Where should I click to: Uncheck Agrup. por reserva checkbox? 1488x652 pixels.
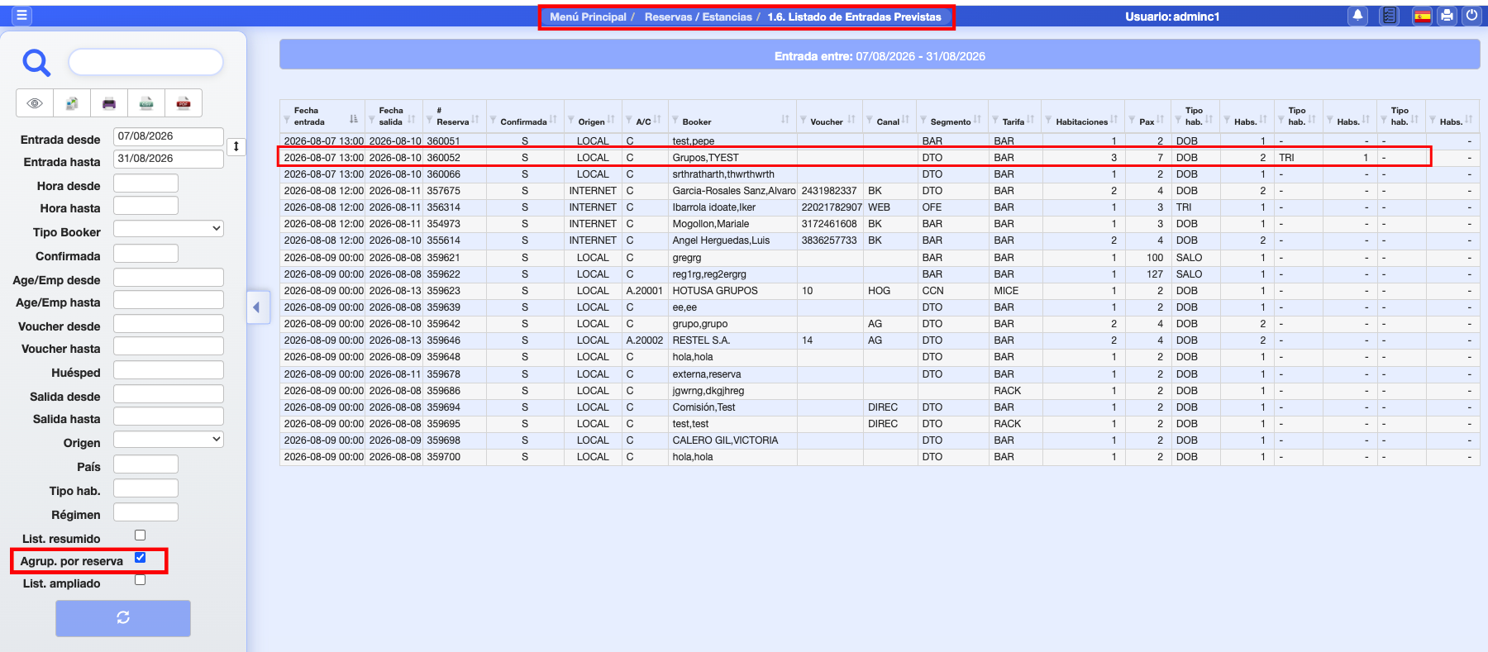coord(141,558)
